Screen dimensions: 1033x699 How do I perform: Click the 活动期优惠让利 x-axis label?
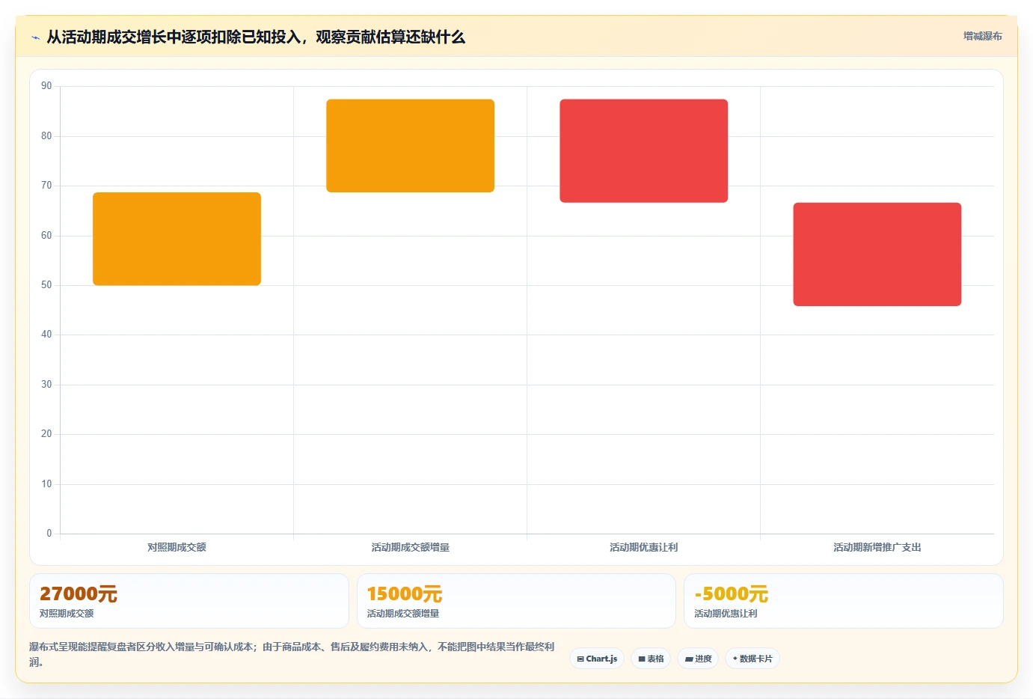pos(643,547)
